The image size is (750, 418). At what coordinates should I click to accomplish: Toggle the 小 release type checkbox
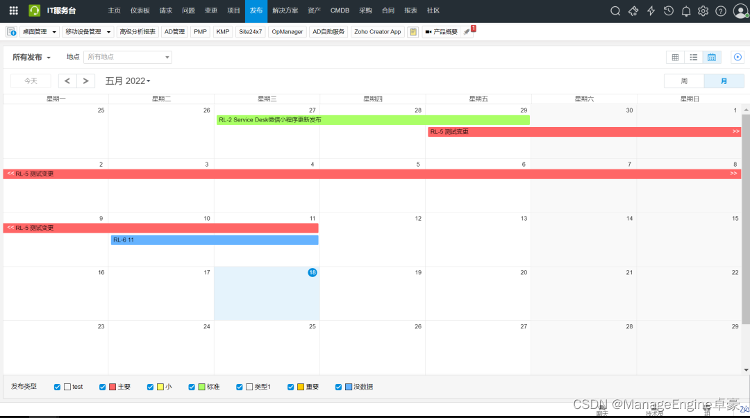(150, 387)
